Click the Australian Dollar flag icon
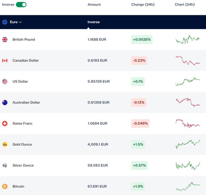 (x=5, y=103)
